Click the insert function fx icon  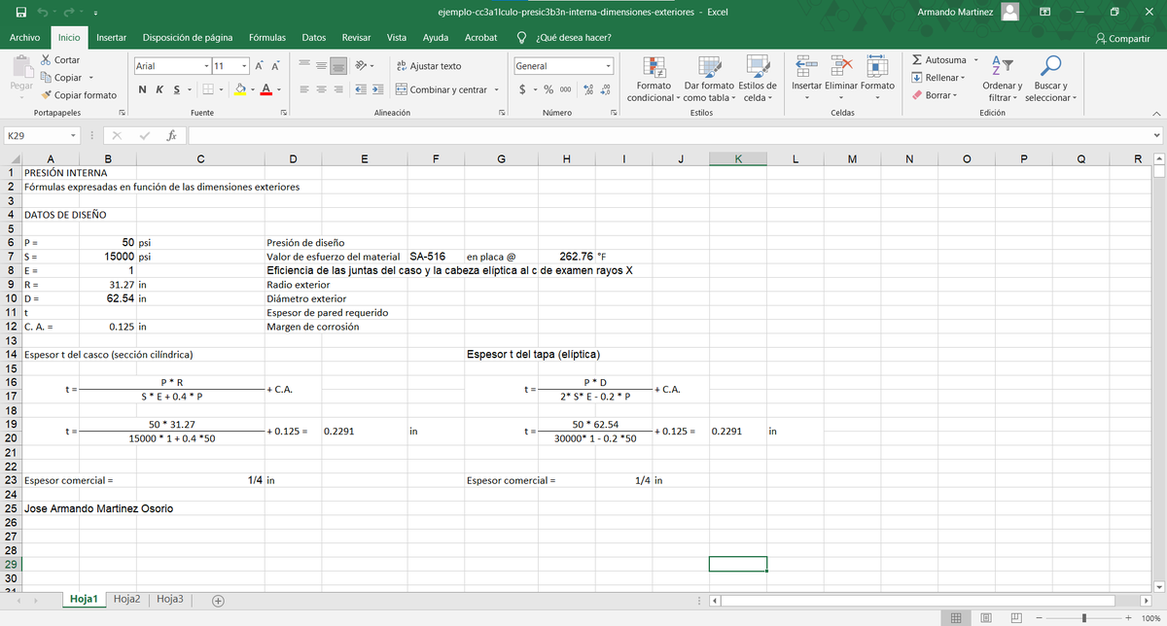tap(171, 135)
